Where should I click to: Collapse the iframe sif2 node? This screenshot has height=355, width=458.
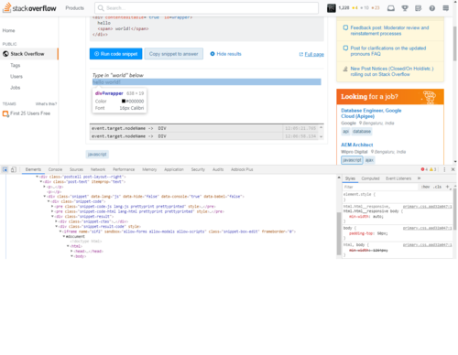pyautogui.click(x=60, y=231)
